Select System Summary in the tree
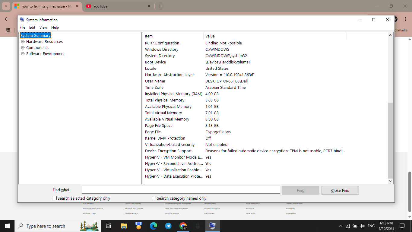Image resolution: width=412 pixels, height=232 pixels. [x=36, y=36]
